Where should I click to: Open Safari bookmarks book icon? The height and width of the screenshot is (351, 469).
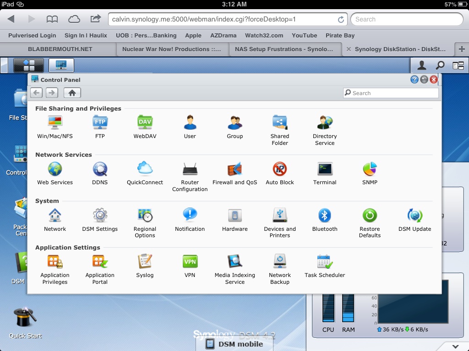(x=52, y=19)
